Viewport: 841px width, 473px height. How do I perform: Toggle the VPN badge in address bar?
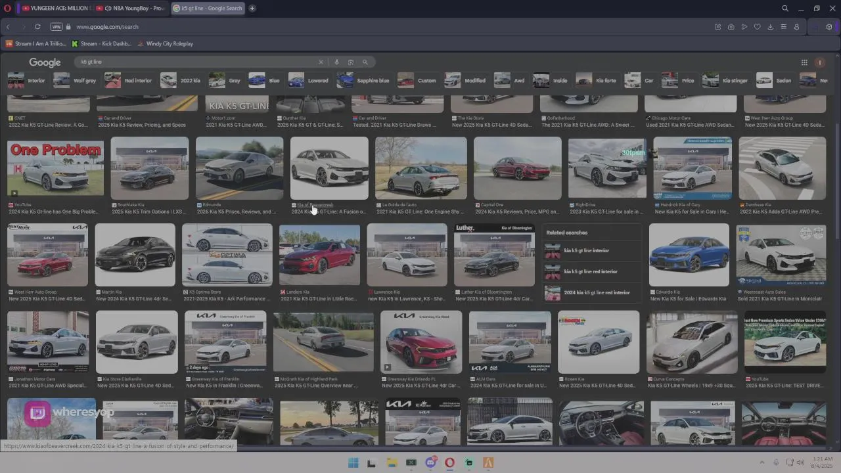click(56, 27)
